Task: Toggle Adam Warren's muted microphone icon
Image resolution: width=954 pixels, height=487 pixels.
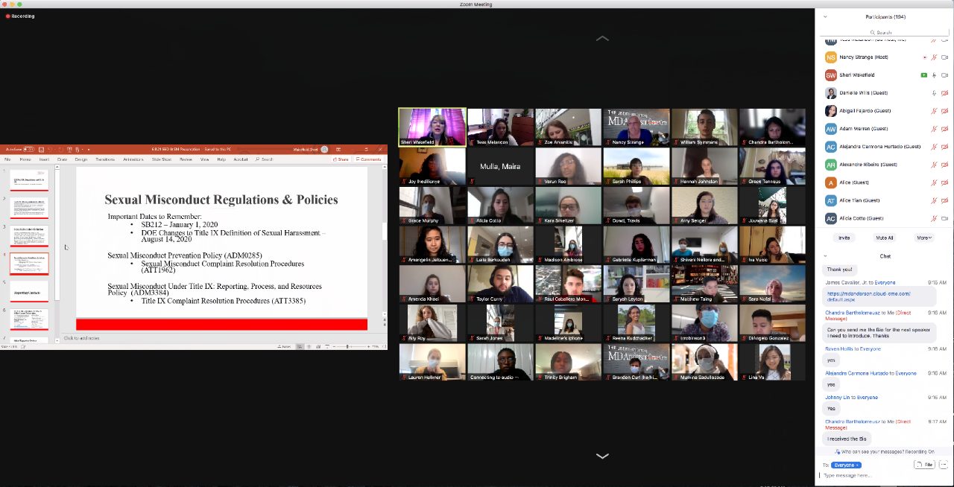Action: pyautogui.click(x=934, y=129)
